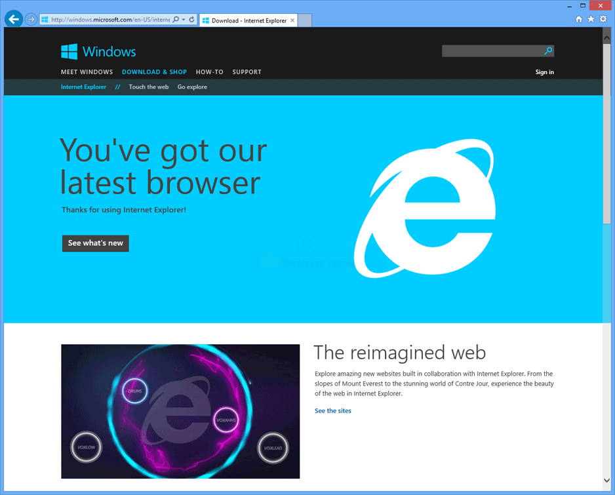This screenshot has width=615, height=495.
Task: Click the site search magnifier icon
Action: tap(548, 50)
